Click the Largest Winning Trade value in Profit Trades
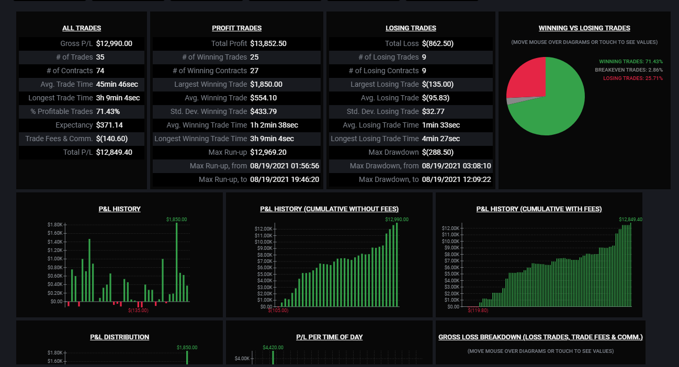The width and height of the screenshot is (679, 367). tap(266, 84)
